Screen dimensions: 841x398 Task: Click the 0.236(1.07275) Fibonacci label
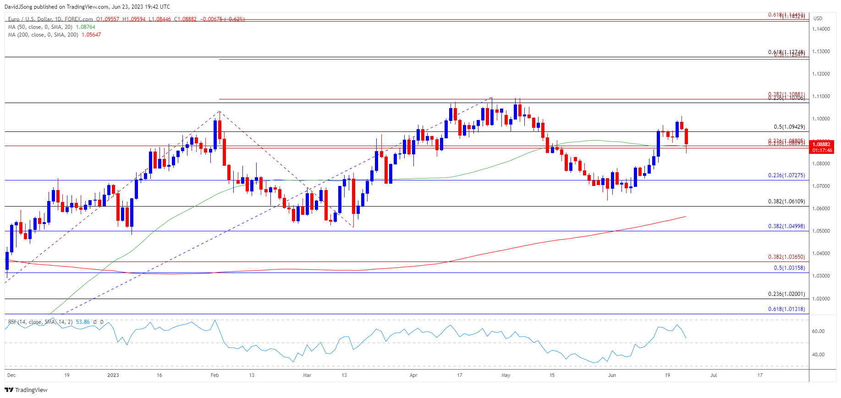pyautogui.click(x=786, y=175)
